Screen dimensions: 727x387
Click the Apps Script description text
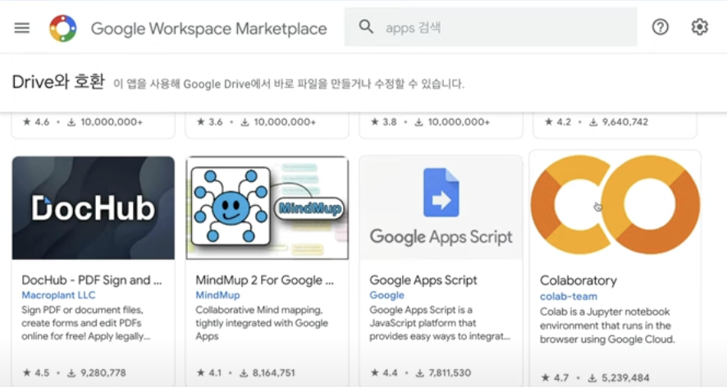point(440,323)
